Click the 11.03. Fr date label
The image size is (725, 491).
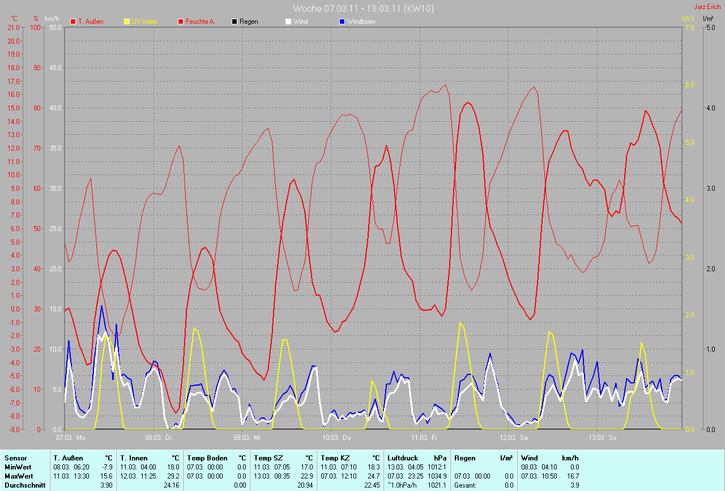pos(425,437)
